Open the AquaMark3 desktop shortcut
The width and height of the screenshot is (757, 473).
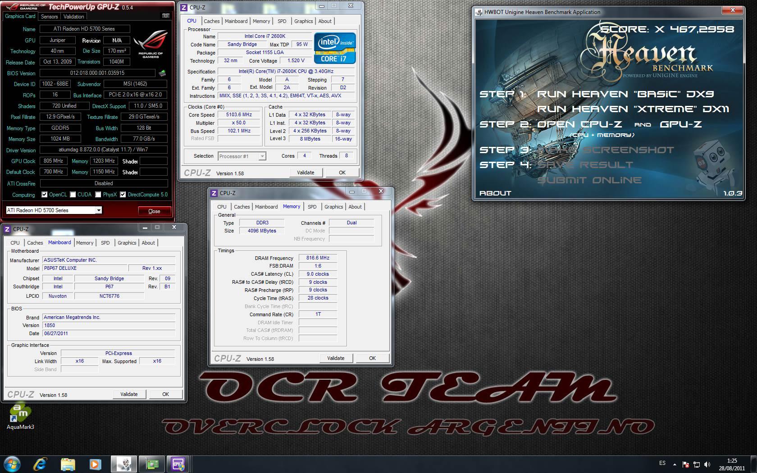(20, 417)
